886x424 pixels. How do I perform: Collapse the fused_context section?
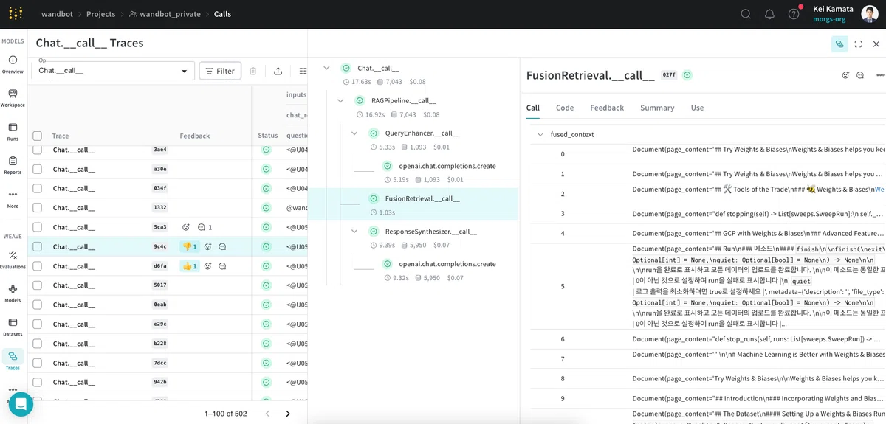coord(540,135)
